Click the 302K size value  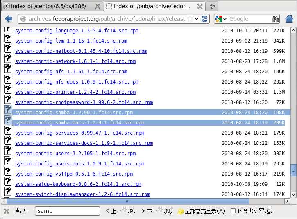279,154
